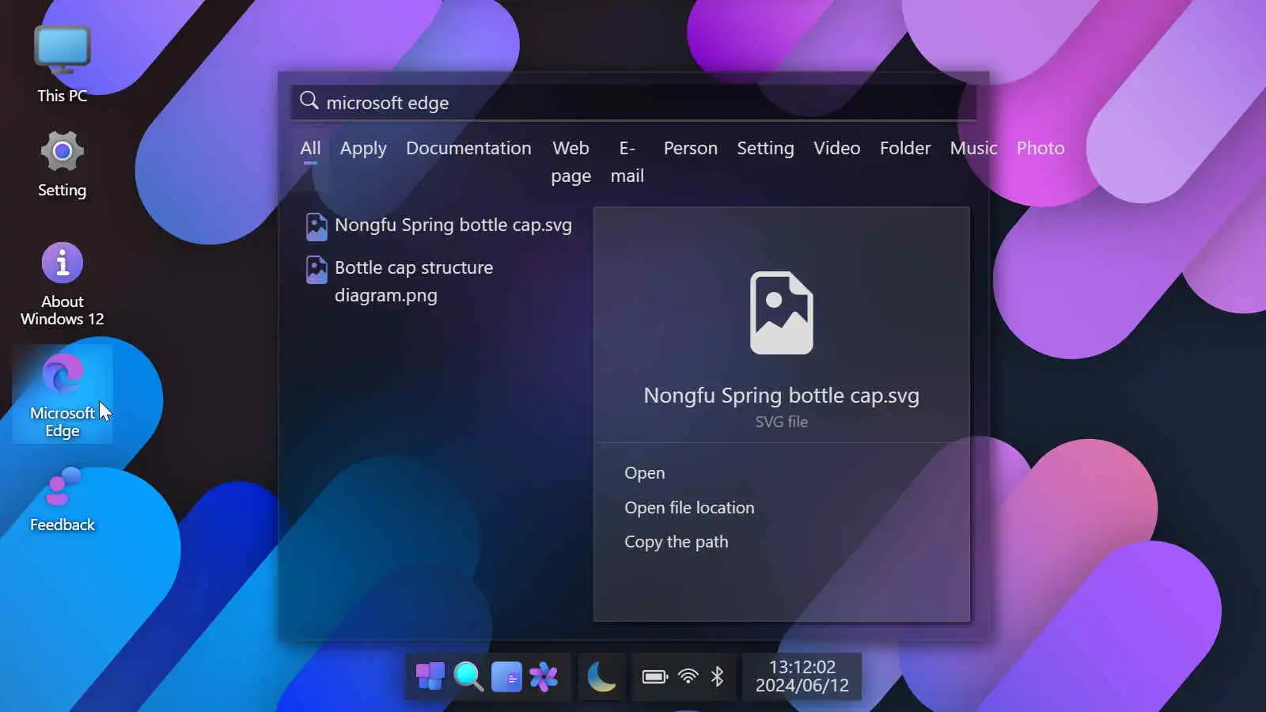Viewport: 1266px width, 712px height.
Task: Click file icon beside Nongfu Spring result
Action: (316, 226)
